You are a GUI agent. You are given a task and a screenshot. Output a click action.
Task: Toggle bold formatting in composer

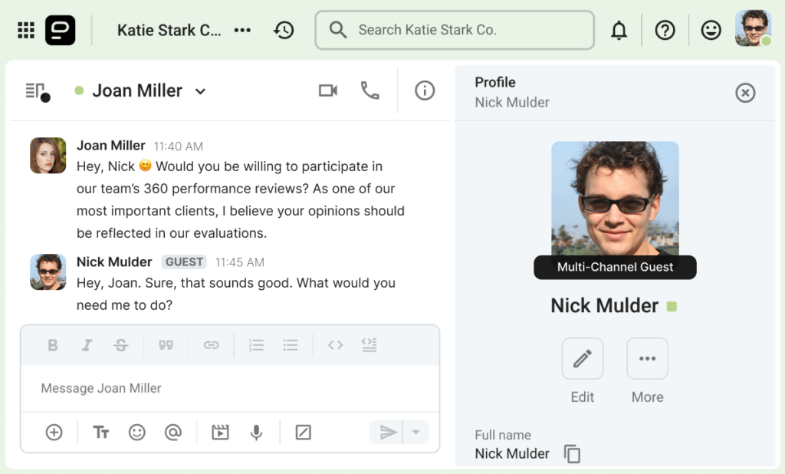(x=52, y=345)
